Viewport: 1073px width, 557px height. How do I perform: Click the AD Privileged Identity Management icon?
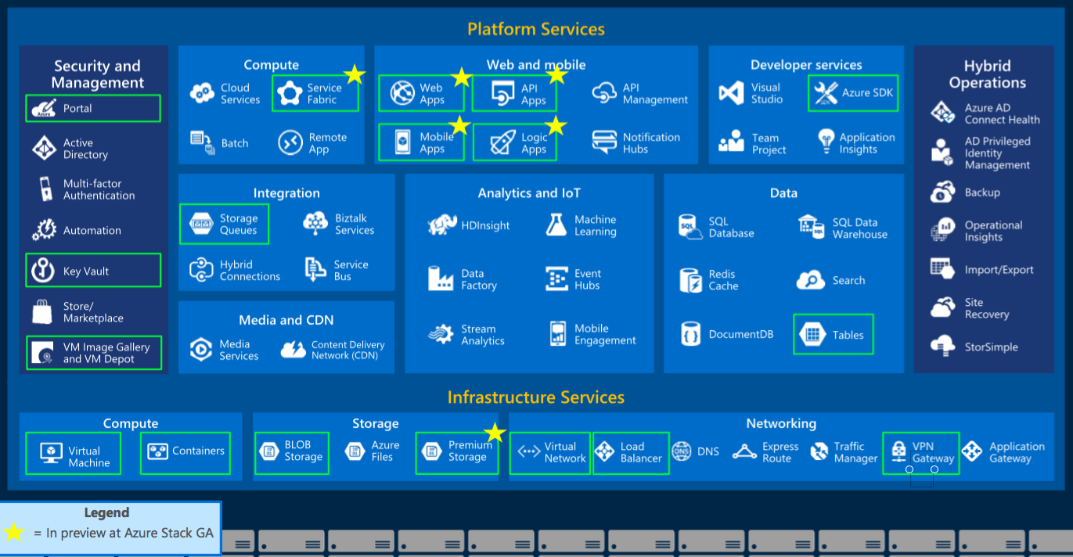[941, 152]
